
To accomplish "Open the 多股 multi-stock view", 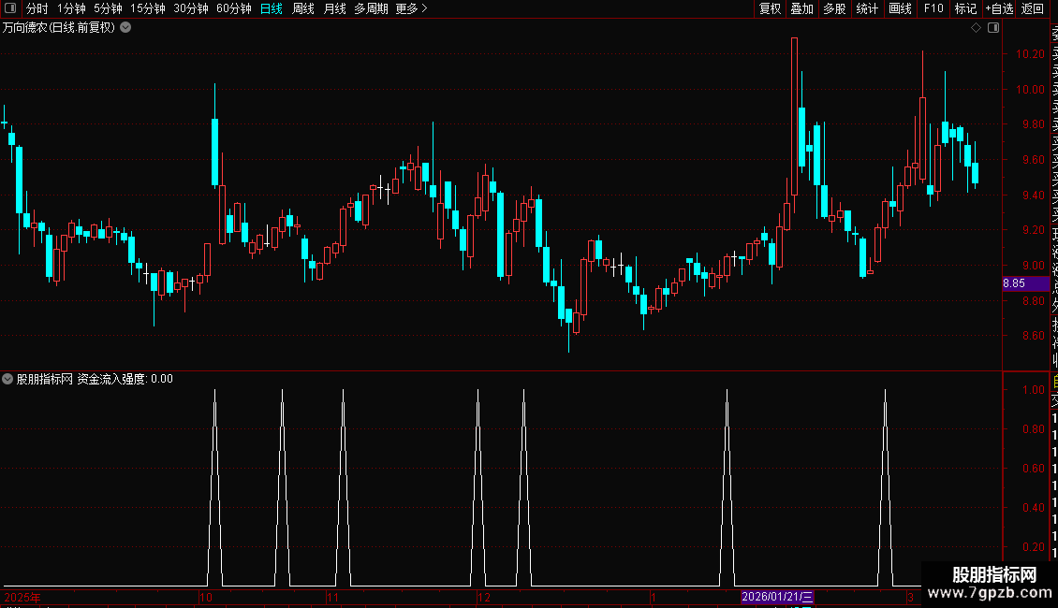I will point(834,8).
